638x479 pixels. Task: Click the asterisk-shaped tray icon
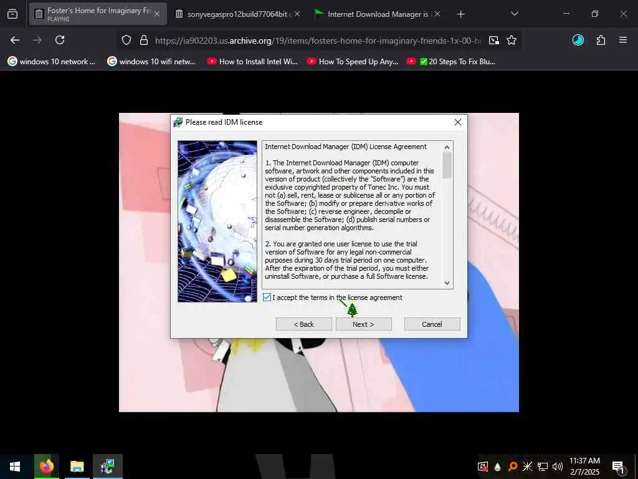coord(527,467)
